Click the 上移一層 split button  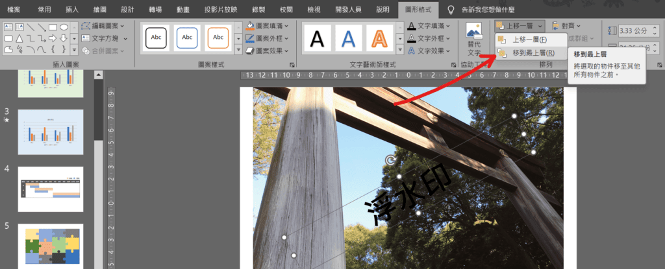[520, 26]
